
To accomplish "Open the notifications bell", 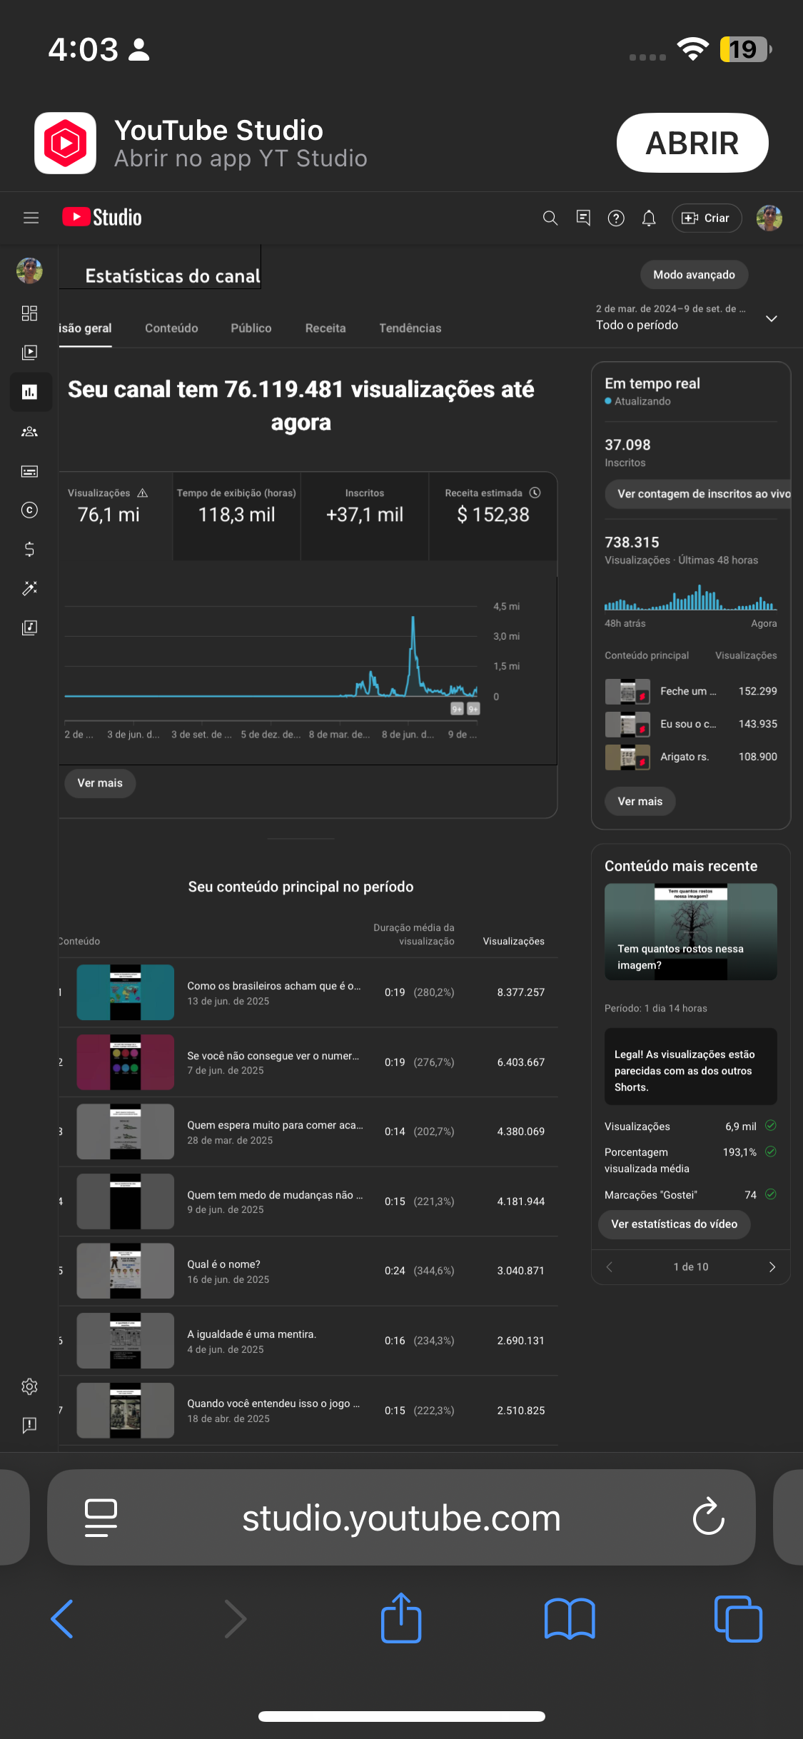I will point(648,218).
